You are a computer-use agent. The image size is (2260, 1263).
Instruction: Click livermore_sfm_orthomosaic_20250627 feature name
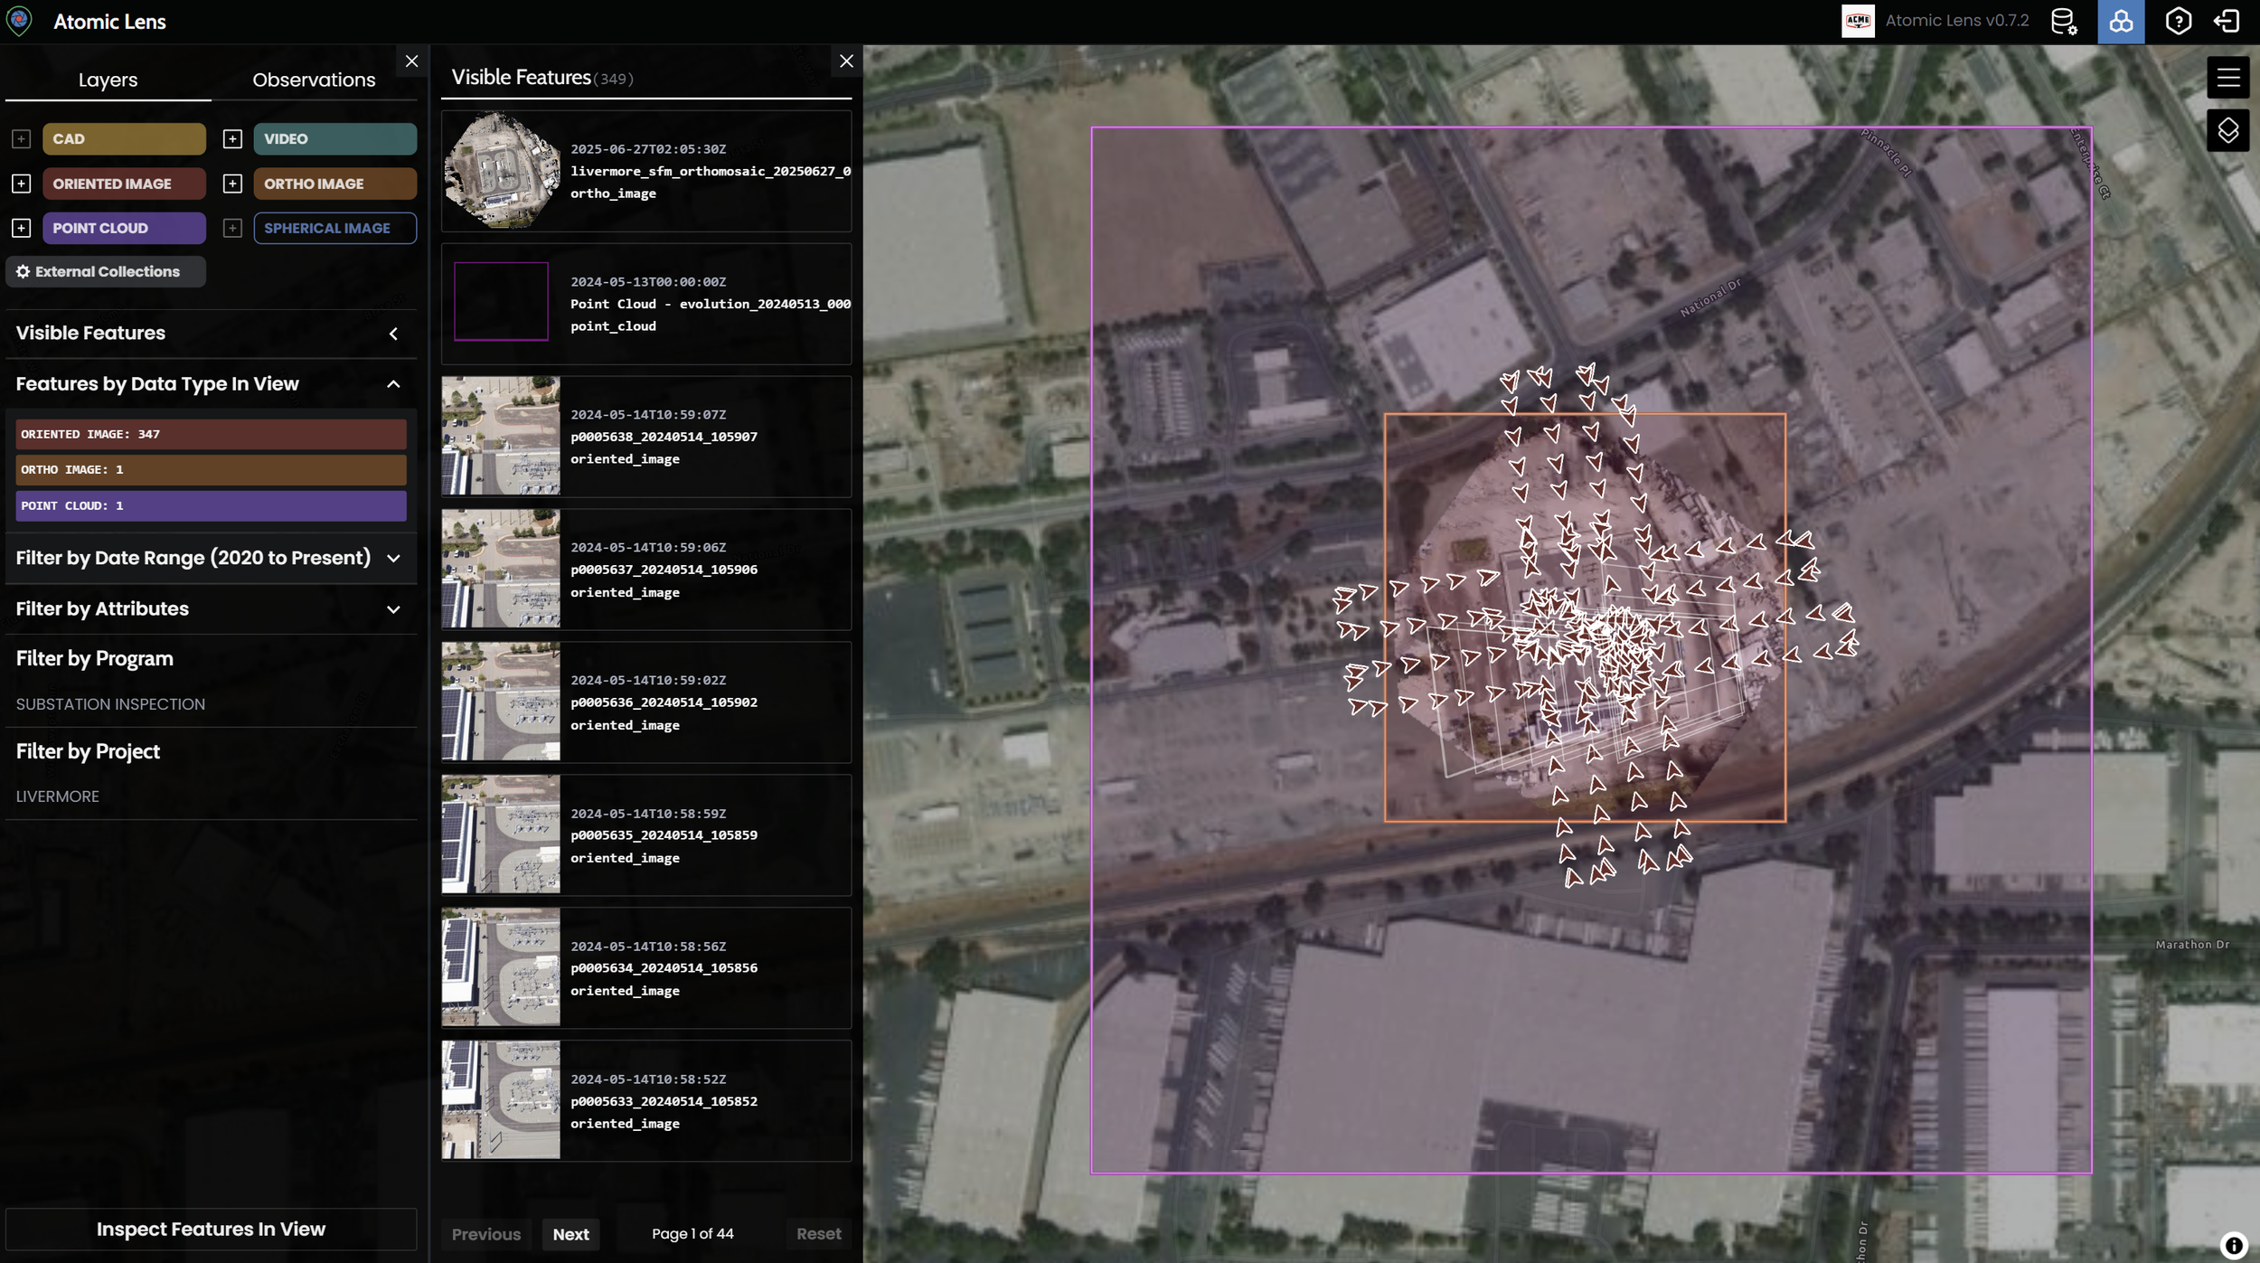[x=711, y=171]
